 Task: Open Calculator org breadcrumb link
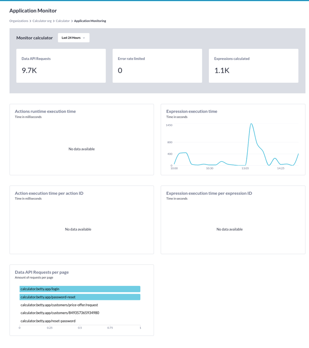pos(42,21)
